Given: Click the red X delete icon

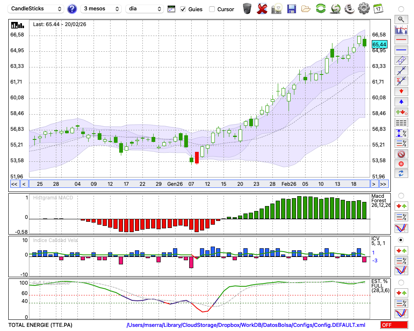Looking at the screenshot, I should (x=262, y=9).
